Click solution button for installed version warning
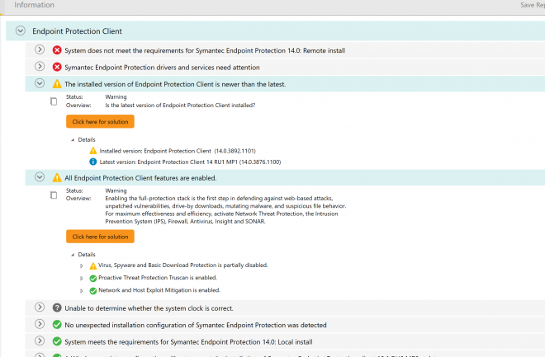Screen dimensions: 545x357 pyautogui.click(x=100, y=121)
